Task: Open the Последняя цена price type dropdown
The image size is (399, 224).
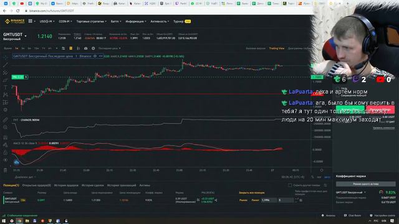Action: [x=110, y=49]
